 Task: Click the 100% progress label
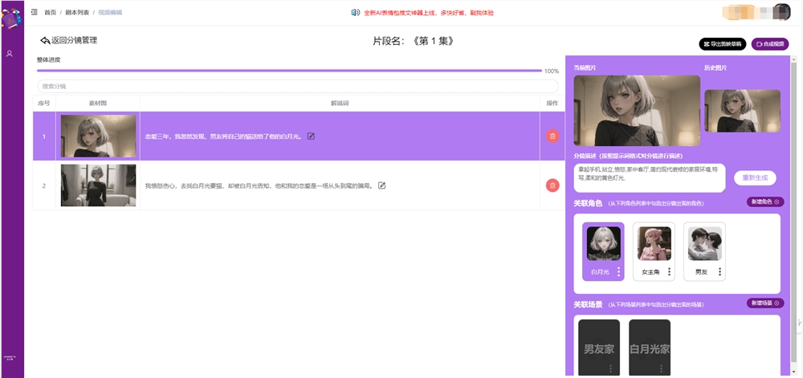(552, 71)
